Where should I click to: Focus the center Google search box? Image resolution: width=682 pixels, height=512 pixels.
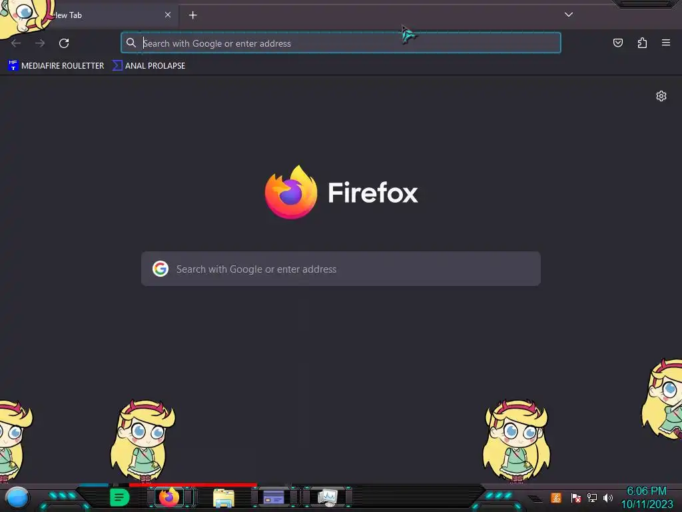coord(341,269)
